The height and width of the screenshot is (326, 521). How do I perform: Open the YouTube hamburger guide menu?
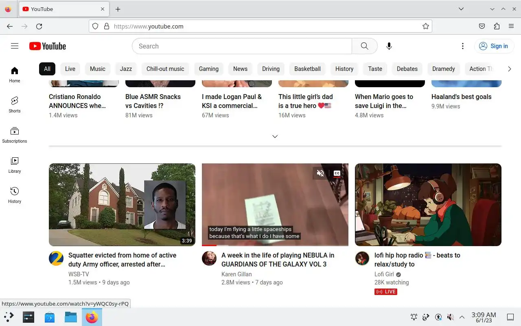click(x=15, y=46)
